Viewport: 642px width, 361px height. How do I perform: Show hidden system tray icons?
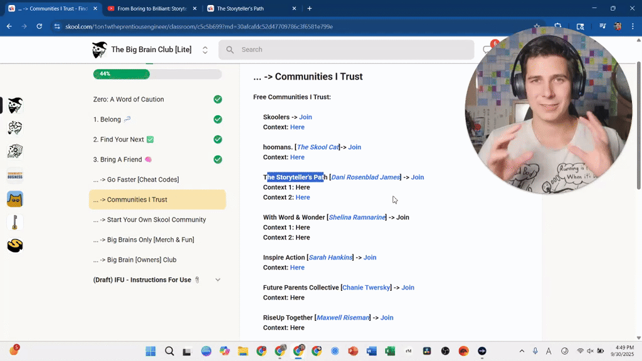(522, 351)
